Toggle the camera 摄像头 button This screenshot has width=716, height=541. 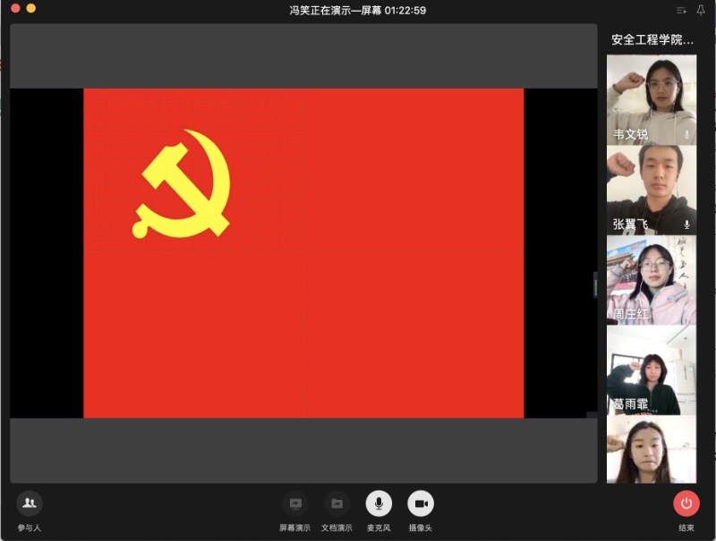click(421, 503)
